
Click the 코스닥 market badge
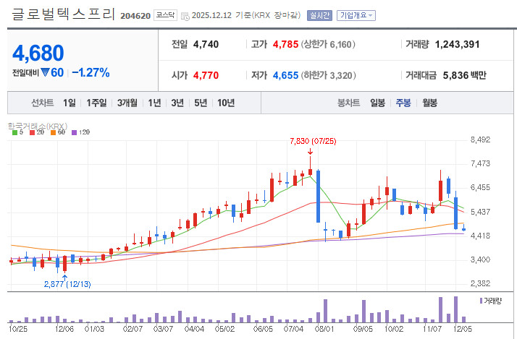click(165, 15)
